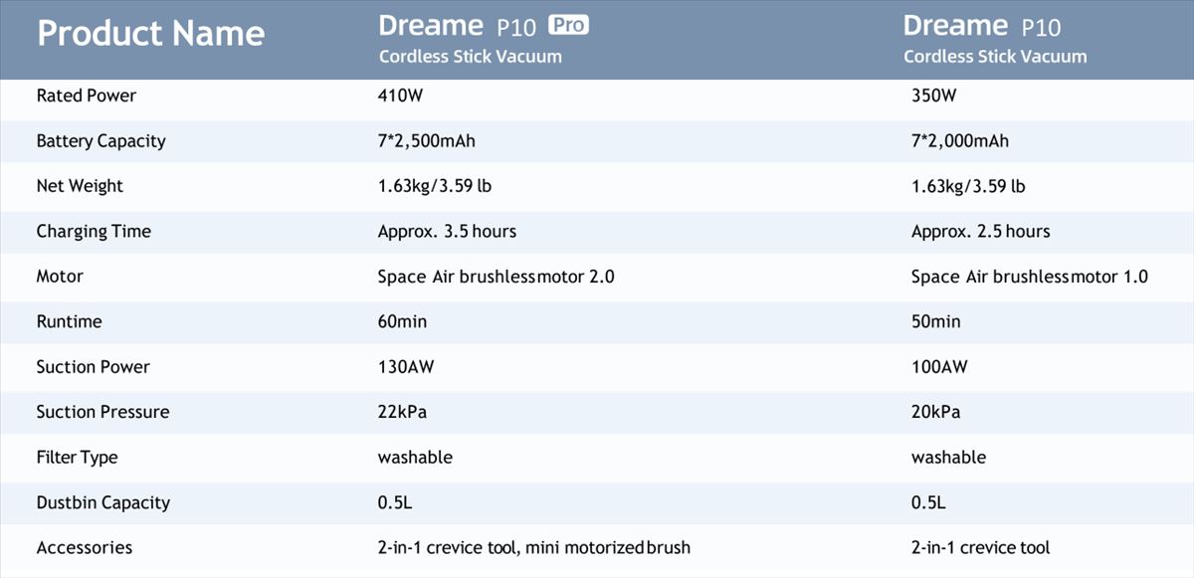This screenshot has width=1194, height=578.
Task: Click the Pro badge in the header
Action: (567, 26)
